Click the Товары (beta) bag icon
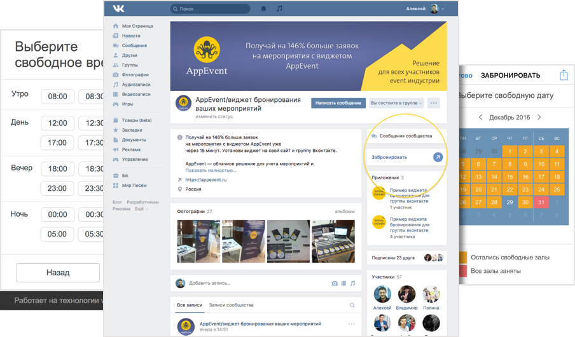 click(x=116, y=120)
